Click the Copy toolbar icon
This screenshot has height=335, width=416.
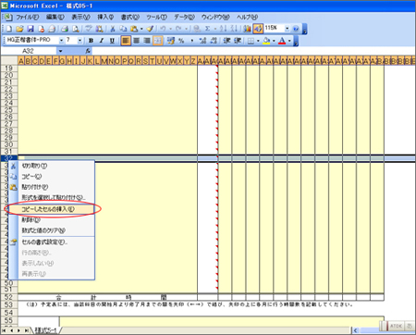click(123, 29)
